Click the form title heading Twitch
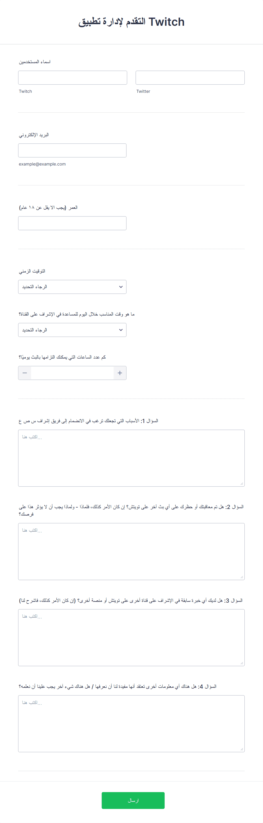The image size is (263, 823). (131, 22)
